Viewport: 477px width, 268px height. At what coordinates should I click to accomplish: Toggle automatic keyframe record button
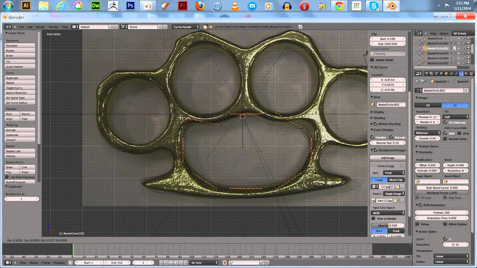coord(224,262)
